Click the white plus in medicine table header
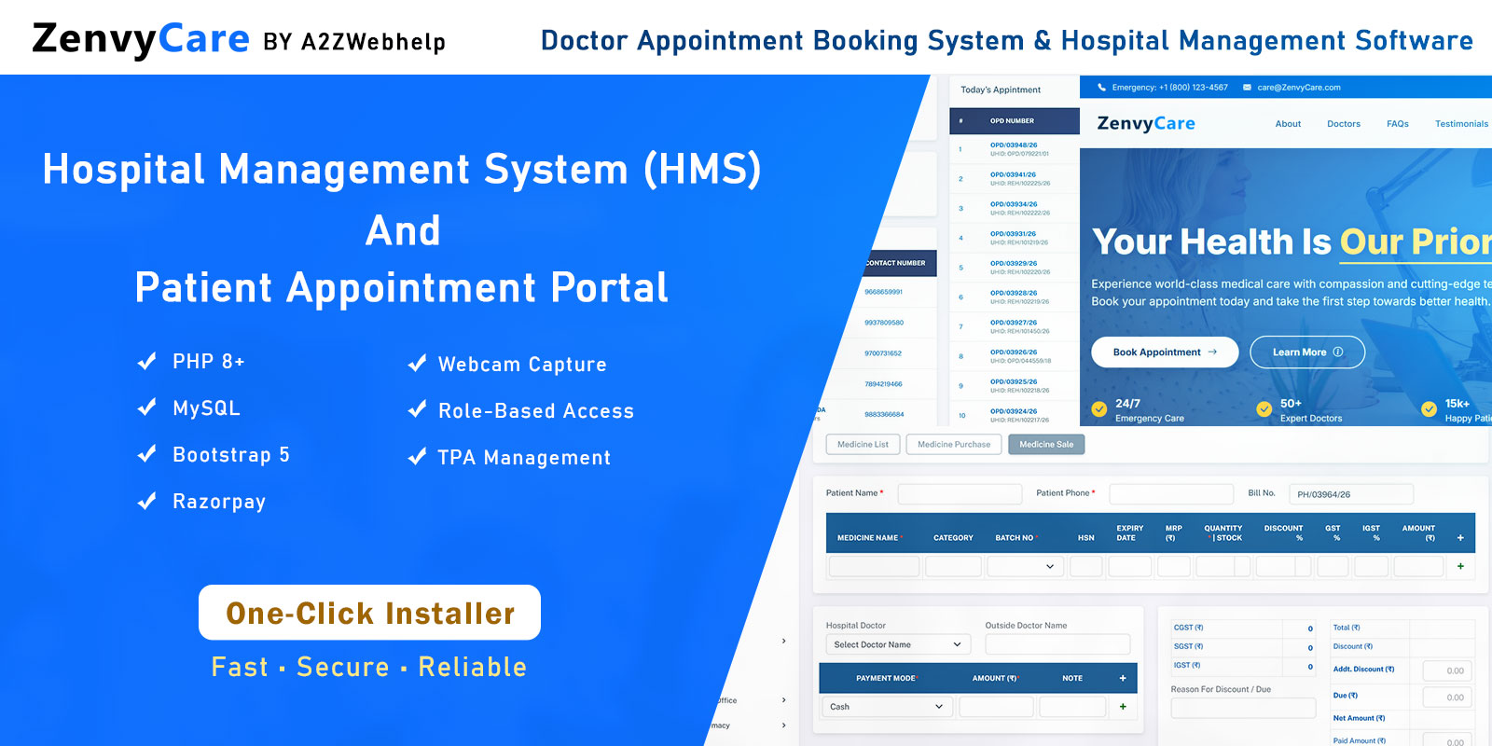This screenshot has height=746, width=1492. [1460, 538]
